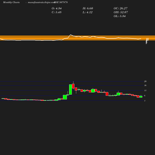Image resolution: width=155 pixels, height=155 pixels.
Task: Click the 'OL: 5.34' value
Action: 120,16
